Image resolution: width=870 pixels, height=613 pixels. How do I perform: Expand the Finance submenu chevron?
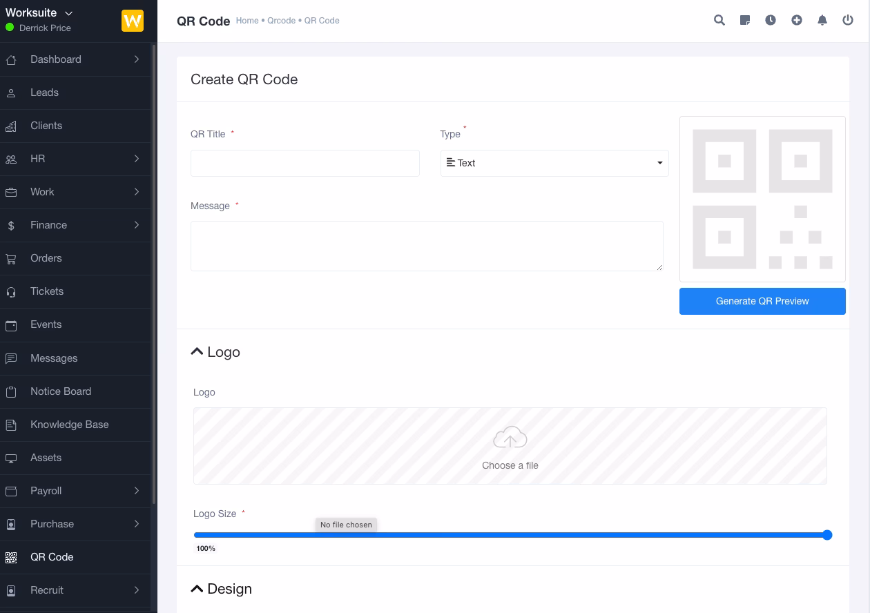pos(137,225)
